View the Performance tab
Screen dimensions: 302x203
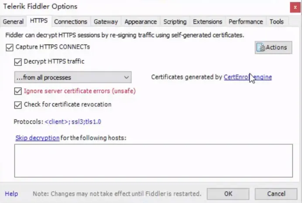point(246,21)
